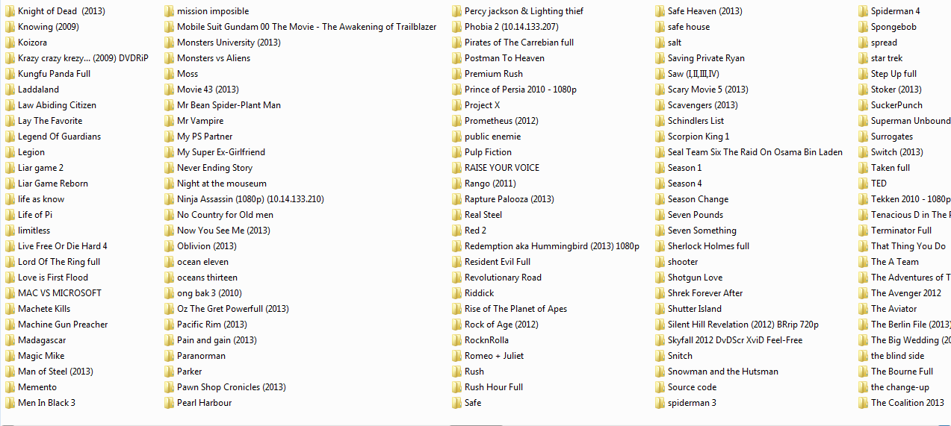Select folder icon for Schindlers List
The height and width of the screenshot is (426, 951).
click(x=660, y=121)
